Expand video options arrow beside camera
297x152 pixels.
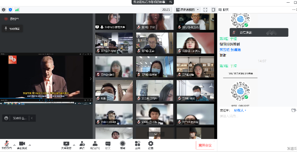pos(30,145)
